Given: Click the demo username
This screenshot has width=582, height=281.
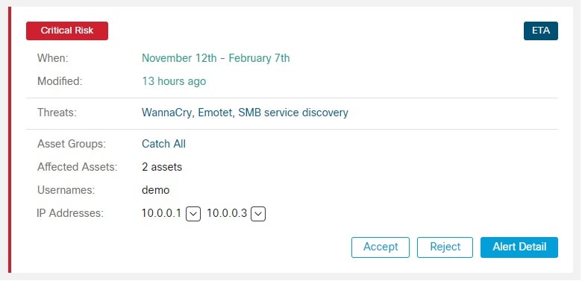Looking at the screenshot, I should click(155, 190).
